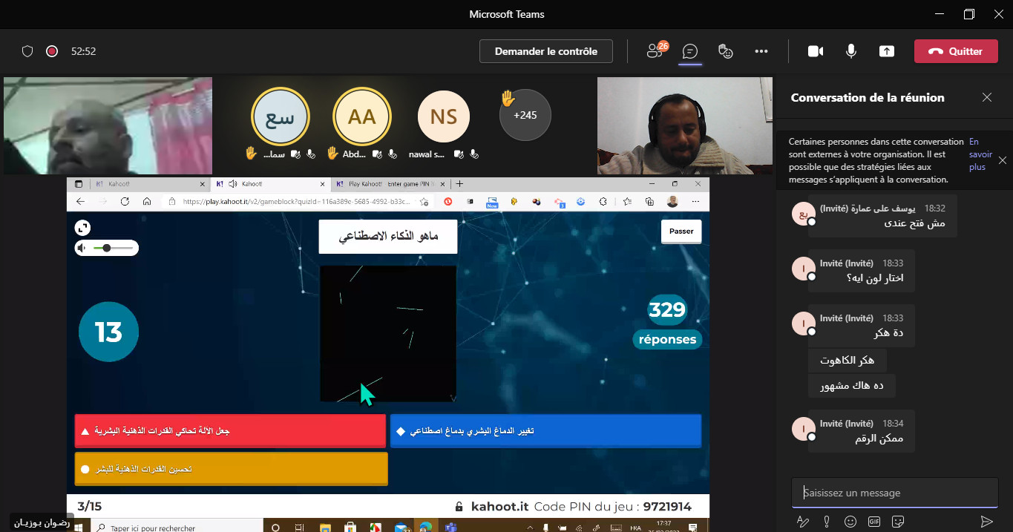Click the ماهو الذكاء الاصطناعي question title

(x=388, y=237)
